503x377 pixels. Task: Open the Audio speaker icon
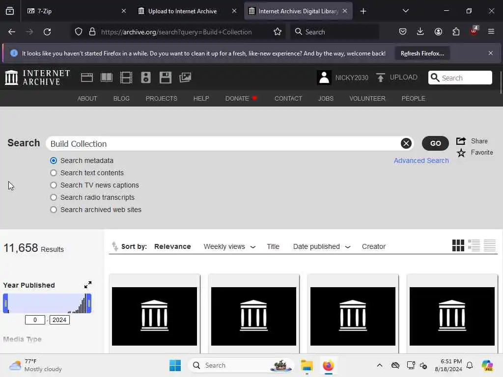pyautogui.click(x=145, y=78)
